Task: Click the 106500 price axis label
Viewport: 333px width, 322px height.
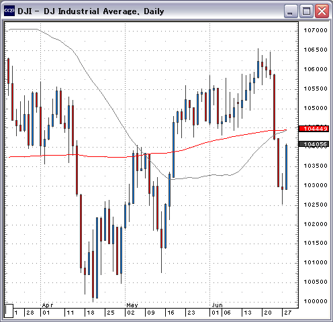Action: (x=316, y=50)
